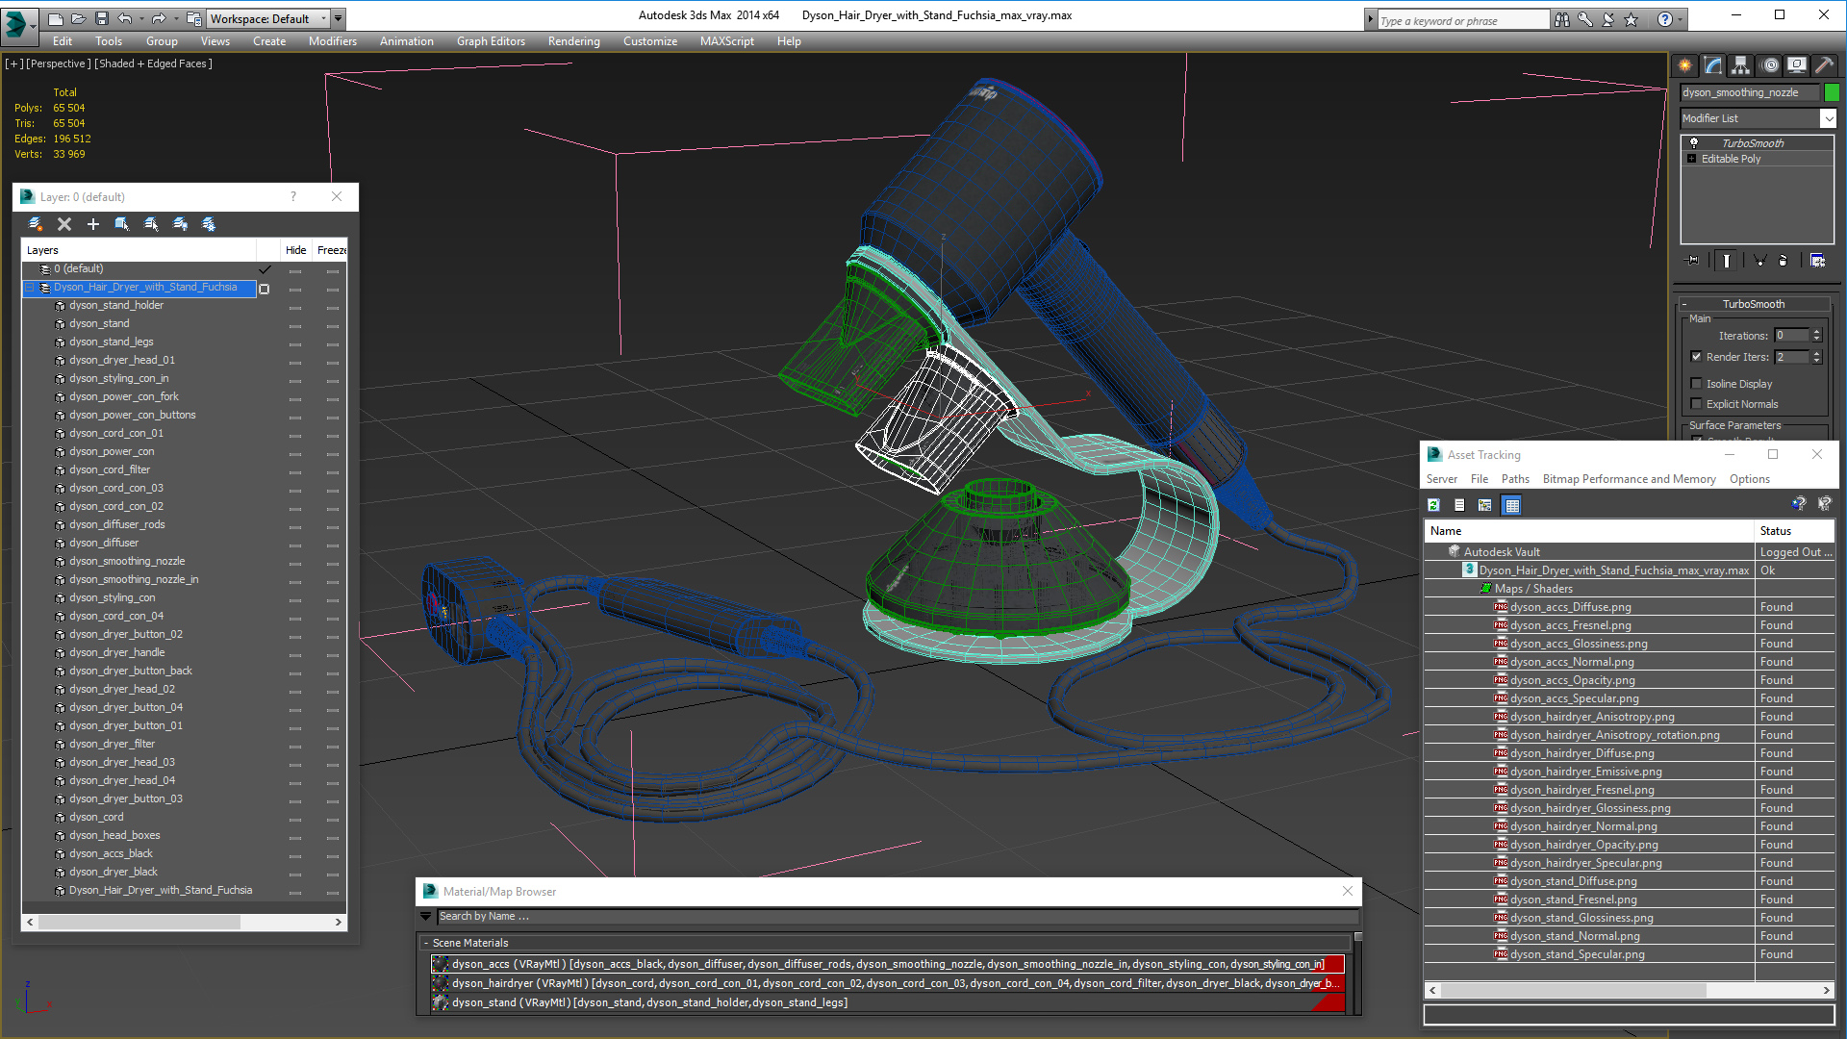This screenshot has width=1847, height=1039.
Task: Open the Material/Map Browser options arrow
Action: coord(425,917)
